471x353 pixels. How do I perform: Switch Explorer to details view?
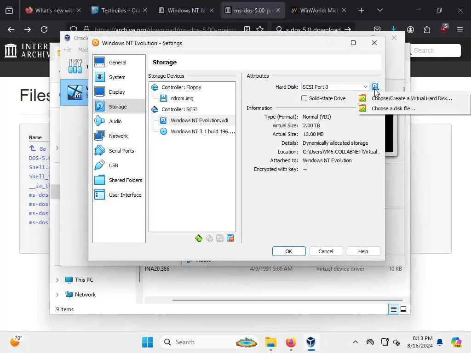(x=393, y=309)
